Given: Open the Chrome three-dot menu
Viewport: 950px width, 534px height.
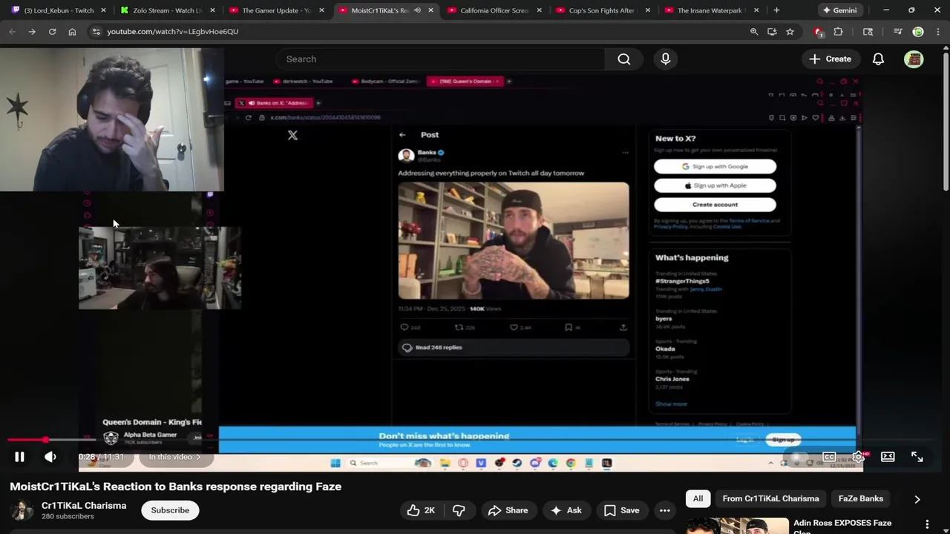Looking at the screenshot, I should pyautogui.click(x=937, y=32).
